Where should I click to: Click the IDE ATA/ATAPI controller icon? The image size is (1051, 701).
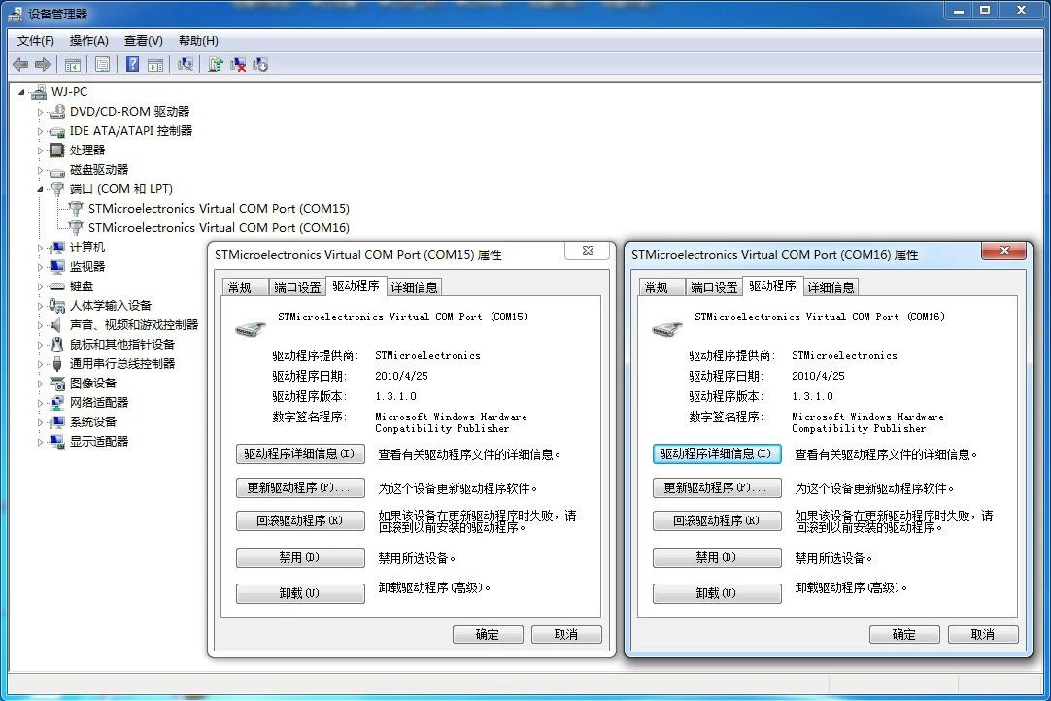coord(57,131)
